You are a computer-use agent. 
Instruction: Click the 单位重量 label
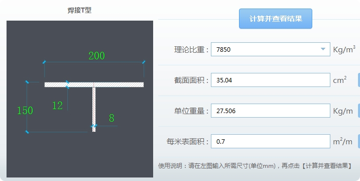pyautogui.click(x=191, y=111)
